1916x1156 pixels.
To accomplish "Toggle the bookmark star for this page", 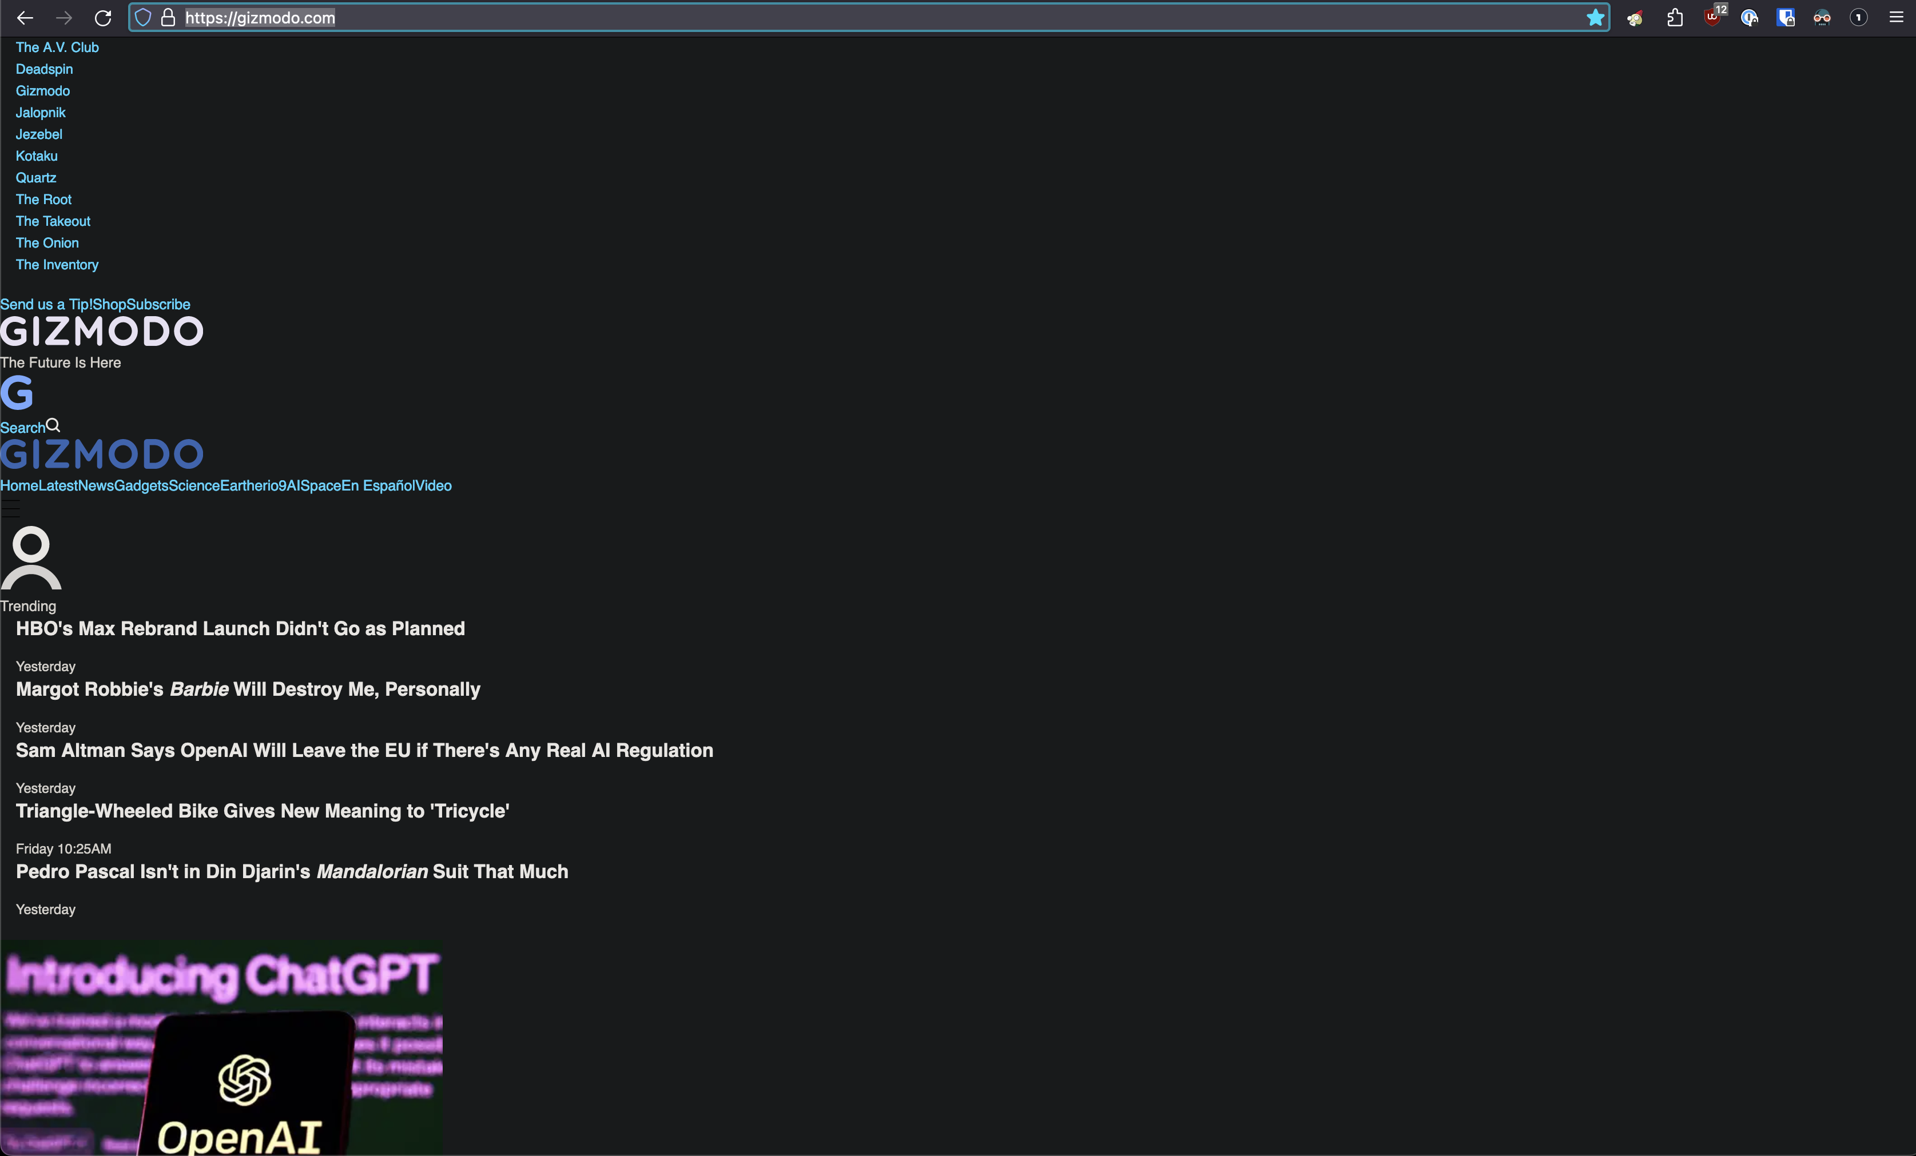I will coord(1595,17).
